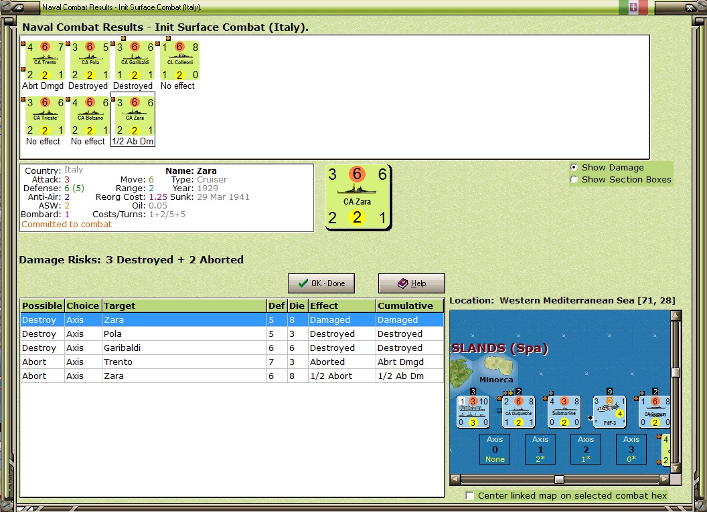Click the Target column header
The height and width of the screenshot is (512, 707).
184,305
